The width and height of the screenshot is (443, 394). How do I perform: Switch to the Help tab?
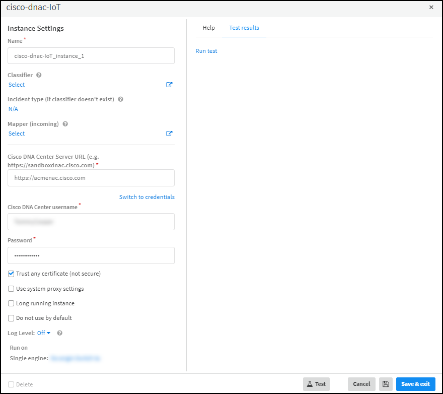coord(208,28)
